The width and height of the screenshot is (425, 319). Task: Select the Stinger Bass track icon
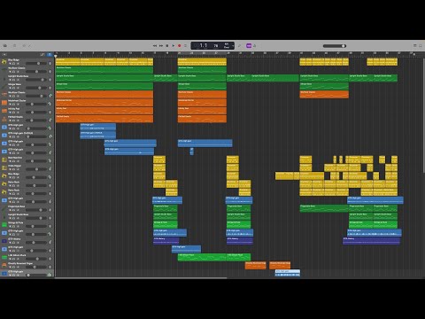(x=4, y=86)
